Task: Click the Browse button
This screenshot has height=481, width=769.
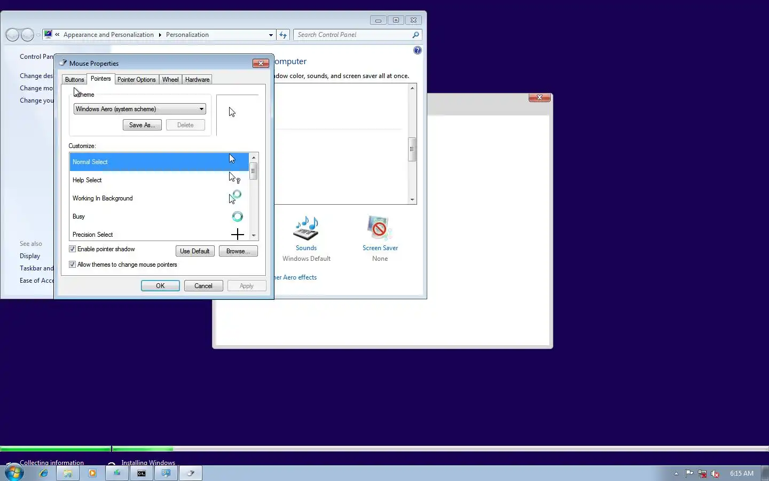Action: coord(238,251)
